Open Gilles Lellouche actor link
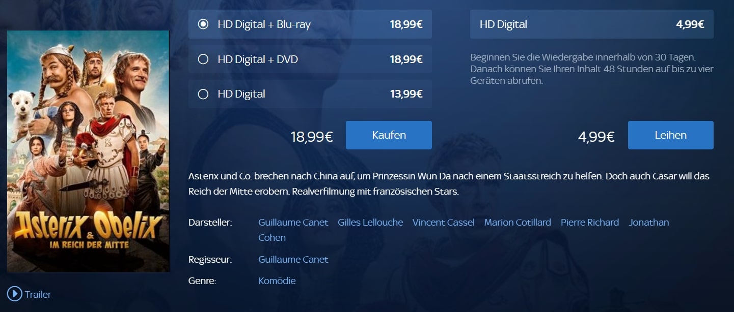The image size is (734, 312). pyautogui.click(x=370, y=222)
